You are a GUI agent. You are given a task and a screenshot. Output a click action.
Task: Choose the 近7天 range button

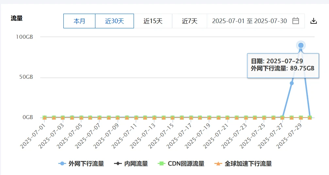click(x=189, y=21)
